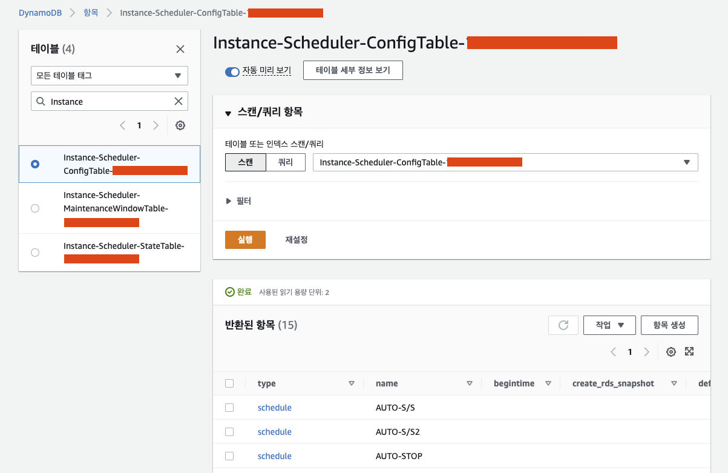Click AUTO-STOP name cell

(x=399, y=456)
